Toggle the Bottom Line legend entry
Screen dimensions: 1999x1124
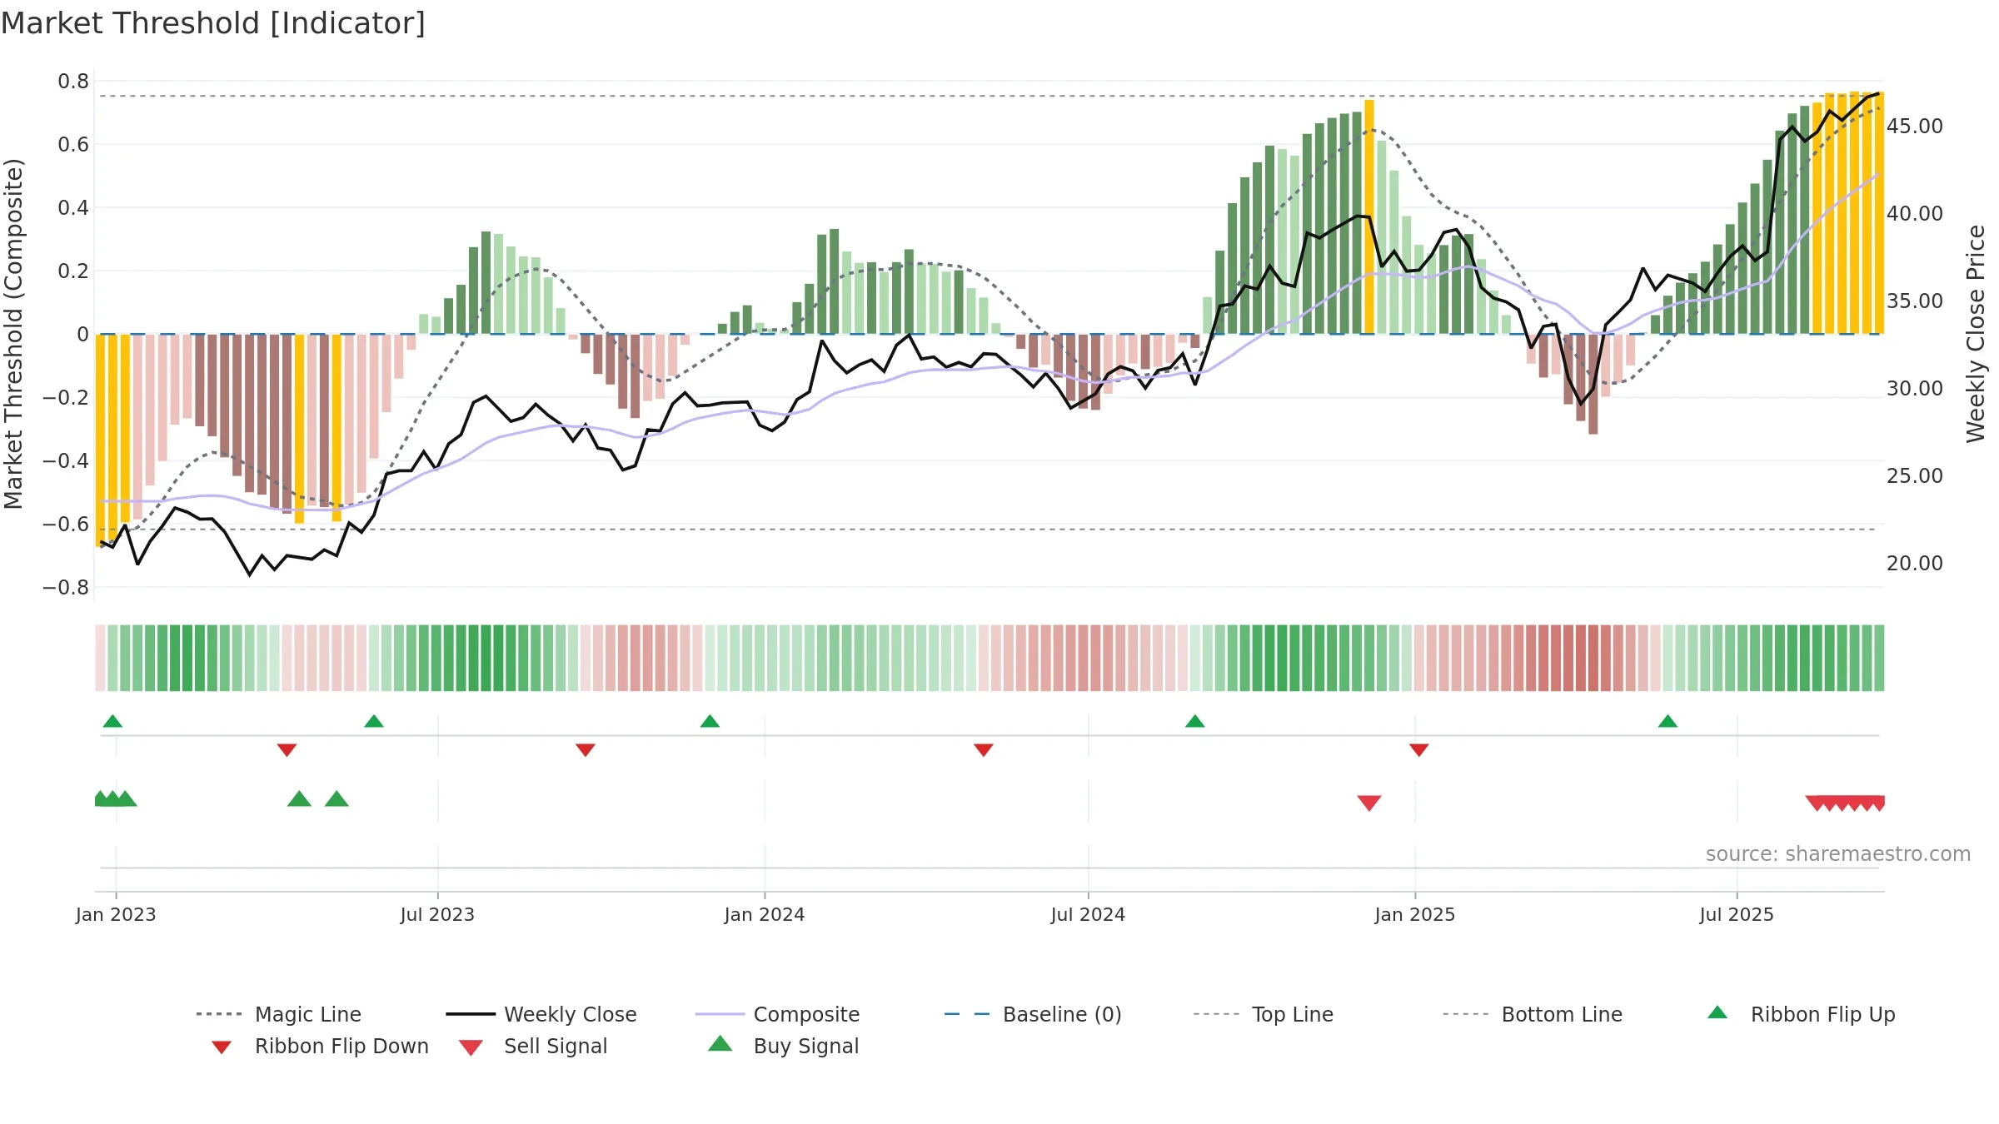coord(1533,1014)
